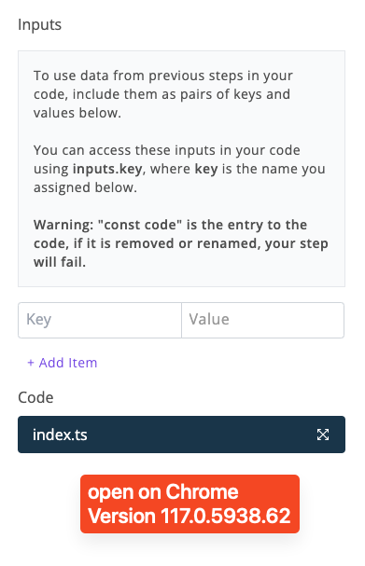Add a new key-value item
365x566 pixels.
pyautogui.click(x=63, y=363)
